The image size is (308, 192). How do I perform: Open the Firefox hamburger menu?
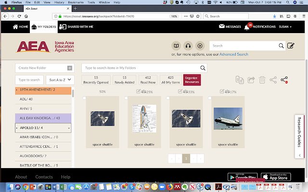(304, 16)
